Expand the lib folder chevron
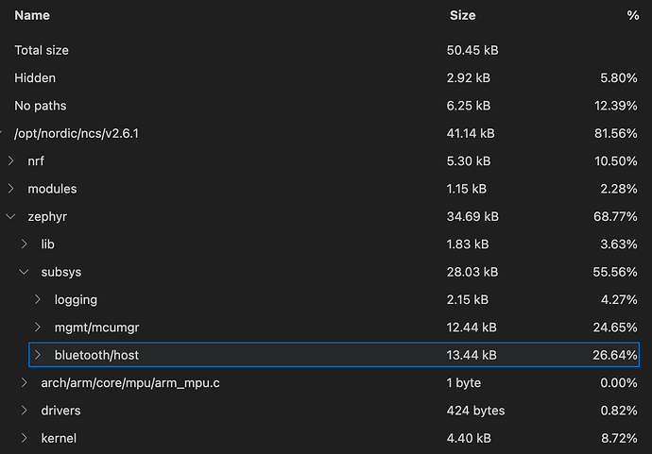652x454 pixels. (25, 244)
